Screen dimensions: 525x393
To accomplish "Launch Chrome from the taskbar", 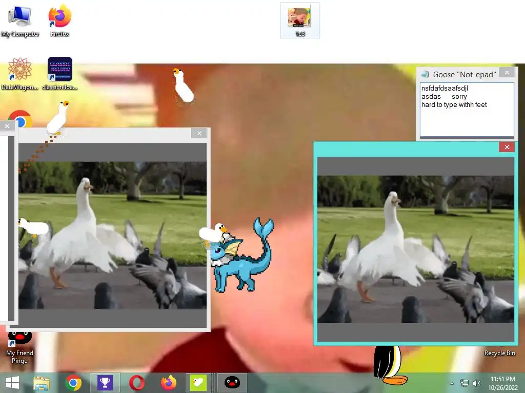I will point(73,383).
